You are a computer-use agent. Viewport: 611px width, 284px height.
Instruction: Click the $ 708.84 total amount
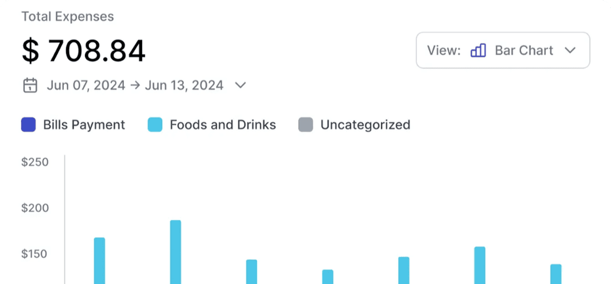tap(84, 51)
